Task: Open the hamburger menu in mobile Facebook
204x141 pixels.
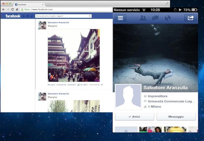Action: coord(120,18)
